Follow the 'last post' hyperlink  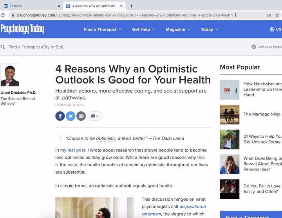click(x=77, y=150)
